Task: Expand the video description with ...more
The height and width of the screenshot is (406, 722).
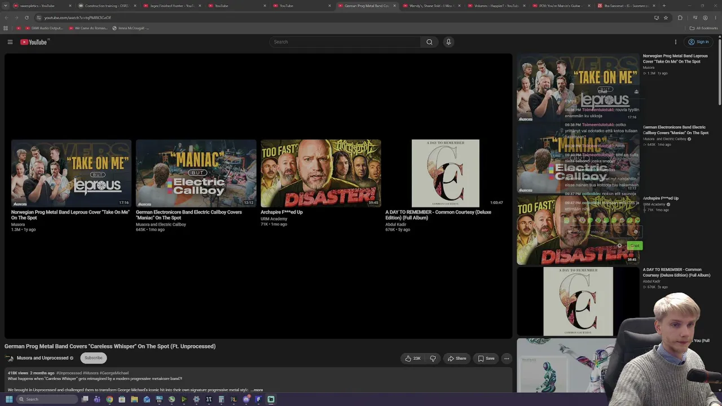Action: tap(257, 390)
